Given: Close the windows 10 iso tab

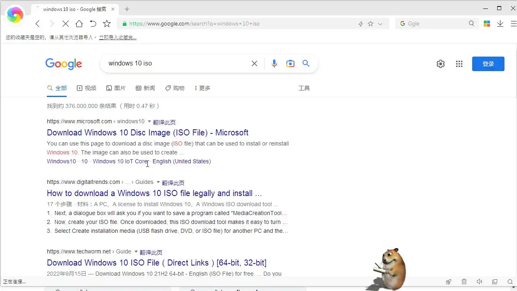Looking at the screenshot, I should [x=113, y=9].
